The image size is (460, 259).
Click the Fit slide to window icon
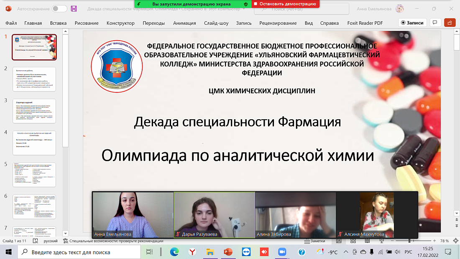[456, 241]
